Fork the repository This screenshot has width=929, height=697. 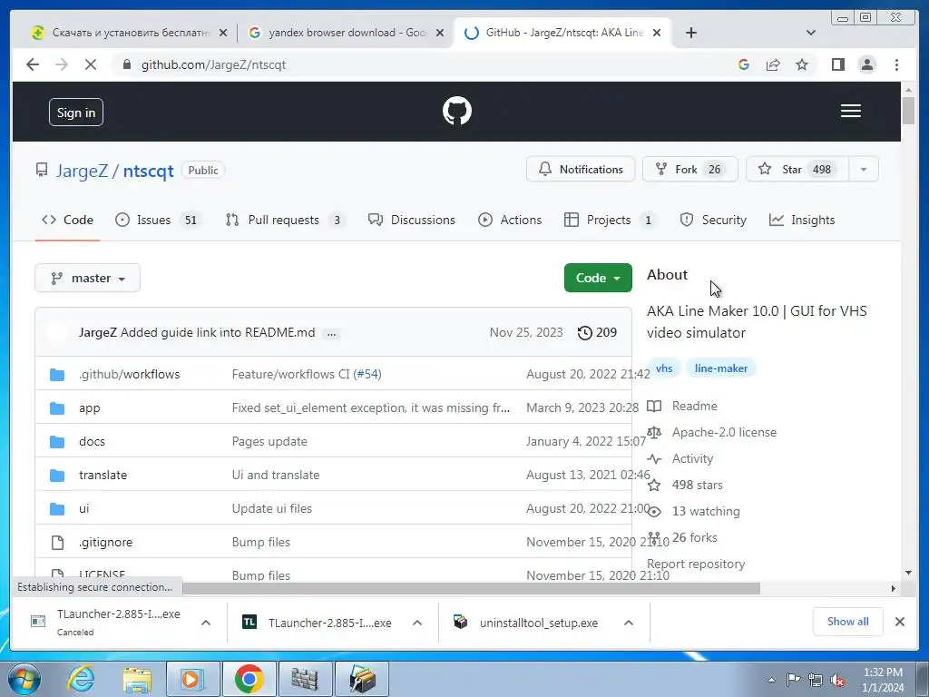pos(690,170)
